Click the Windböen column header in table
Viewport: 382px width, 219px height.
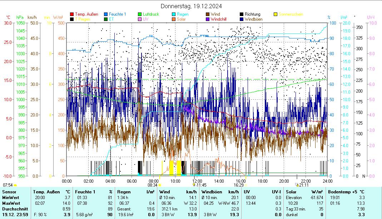click(211, 192)
